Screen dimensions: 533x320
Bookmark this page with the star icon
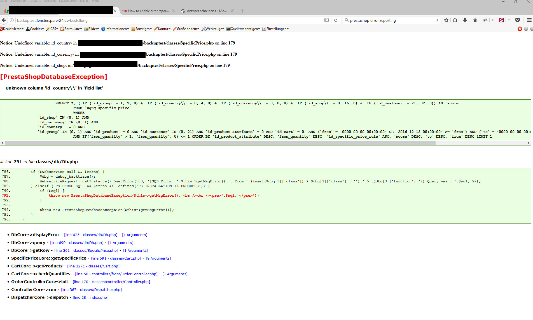point(446,20)
